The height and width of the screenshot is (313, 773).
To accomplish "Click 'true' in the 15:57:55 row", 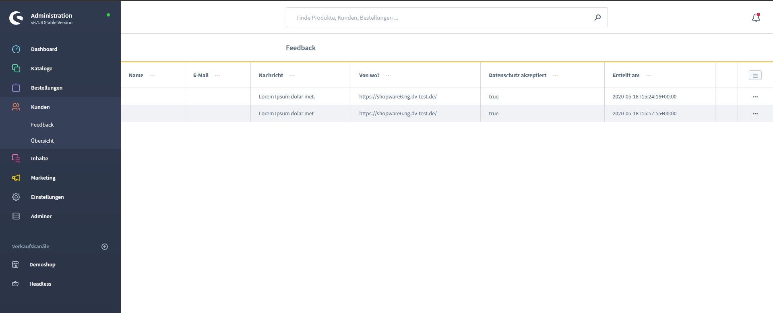I will coord(494,113).
